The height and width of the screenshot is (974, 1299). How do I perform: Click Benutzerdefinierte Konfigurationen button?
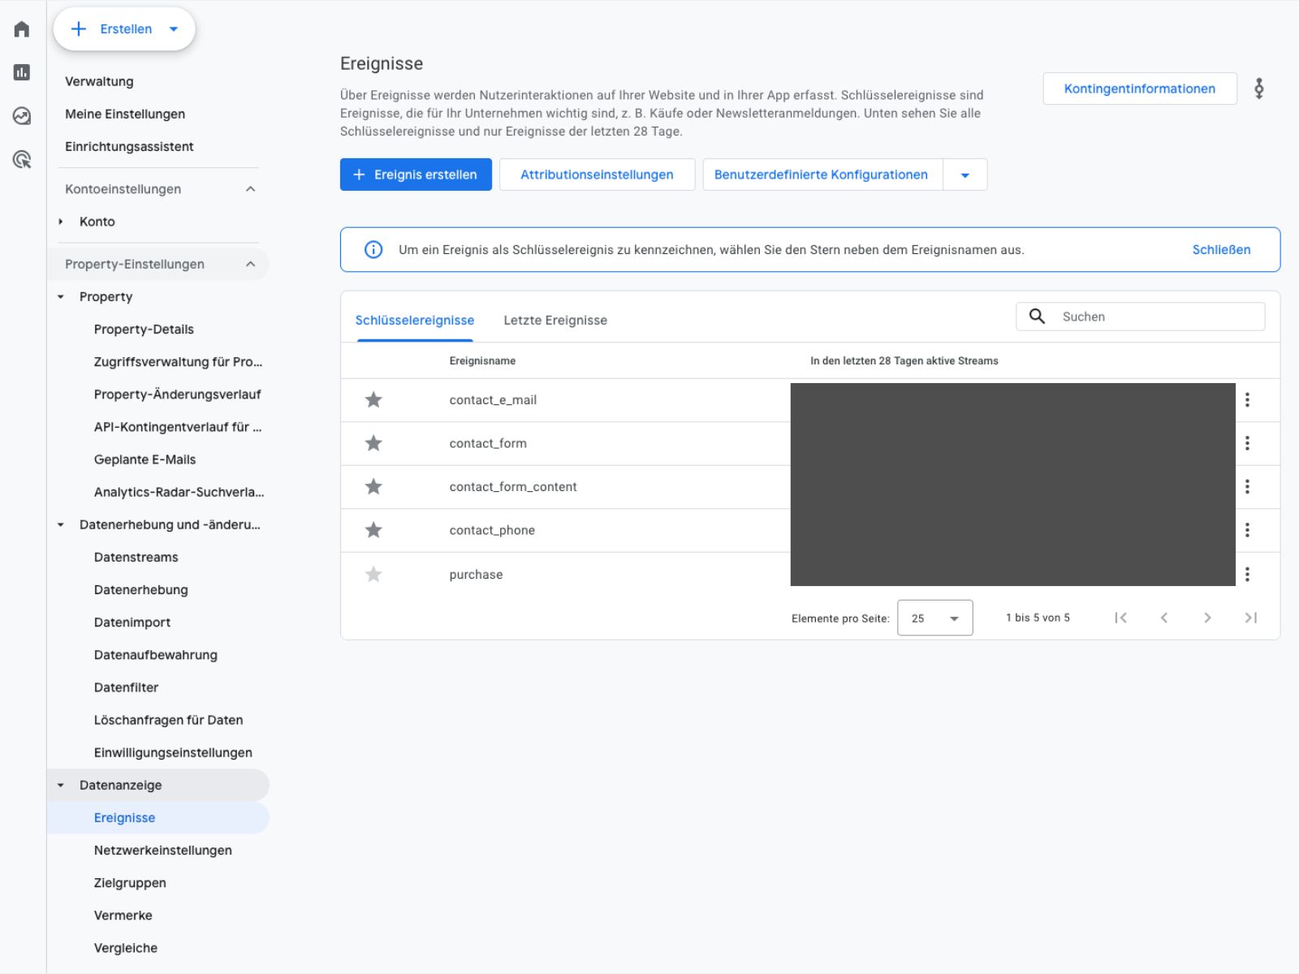click(822, 175)
